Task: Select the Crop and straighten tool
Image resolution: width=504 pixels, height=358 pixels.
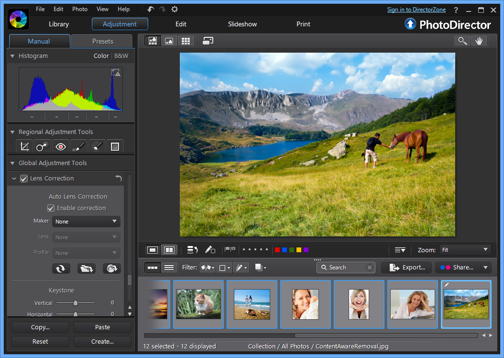Action: pyautogui.click(x=24, y=146)
